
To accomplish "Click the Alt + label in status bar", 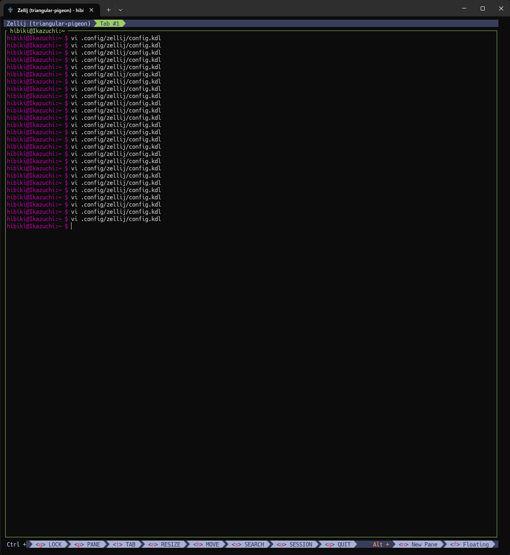I will point(381,545).
